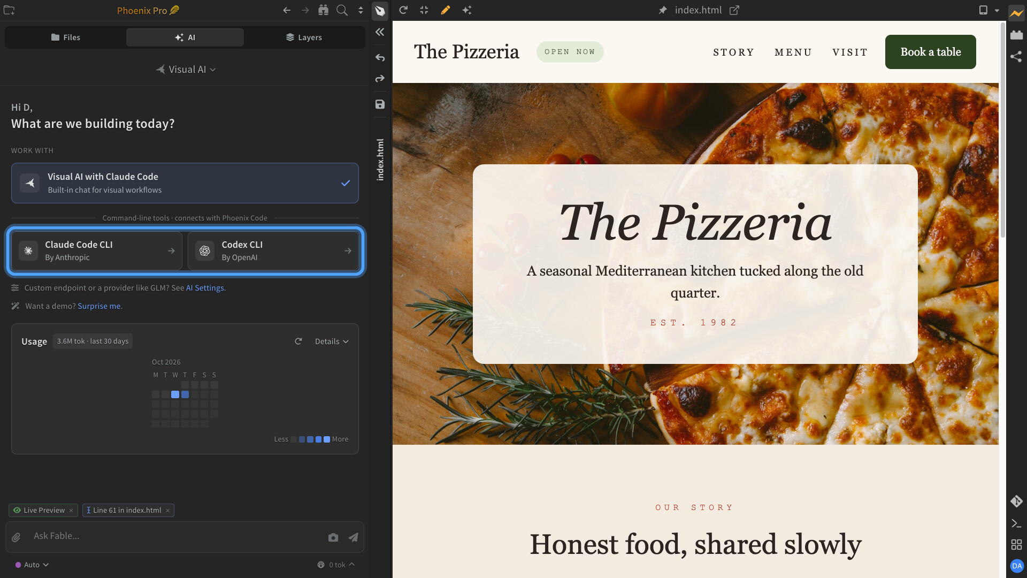This screenshot has height=578, width=1027.
Task: Switch to the Files tab
Action: (x=65, y=37)
